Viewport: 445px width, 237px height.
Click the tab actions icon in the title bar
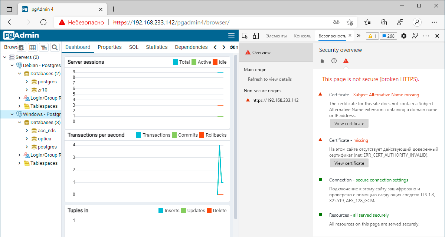[x=9, y=9]
